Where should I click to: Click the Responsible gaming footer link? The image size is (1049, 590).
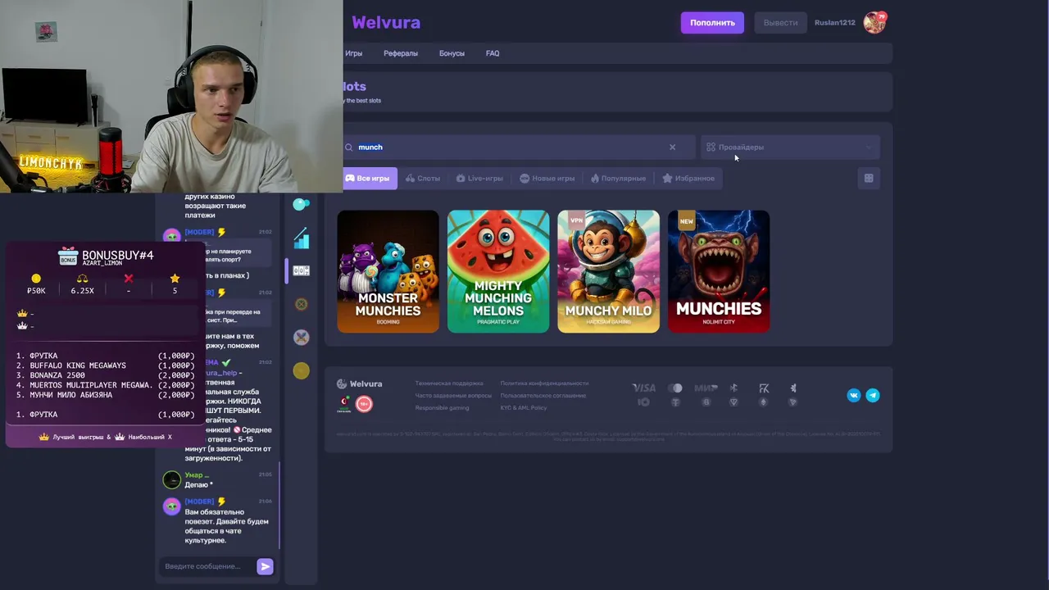coord(443,408)
